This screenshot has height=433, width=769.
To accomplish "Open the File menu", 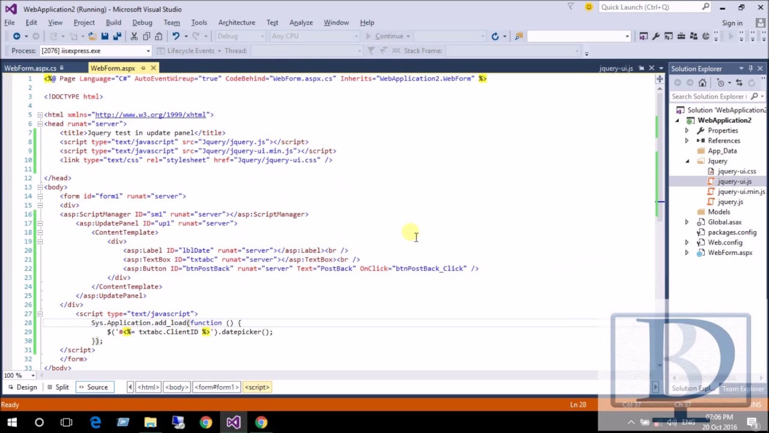I will coord(10,22).
